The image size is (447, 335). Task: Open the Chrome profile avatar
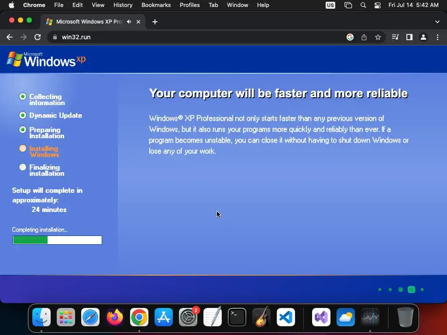(423, 37)
